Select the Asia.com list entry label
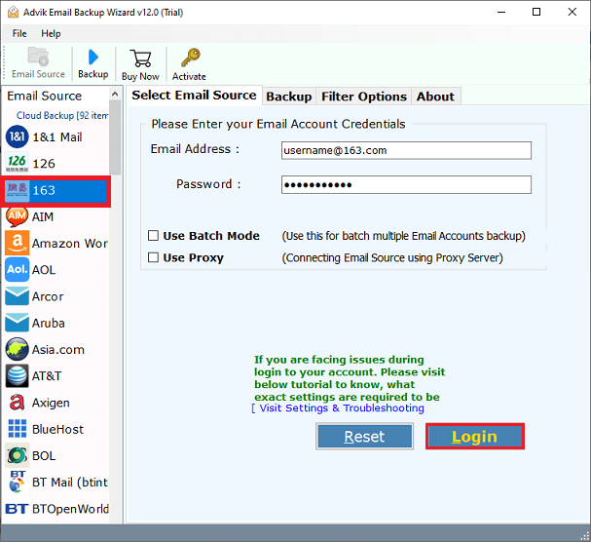The image size is (591, 542). 58,350
